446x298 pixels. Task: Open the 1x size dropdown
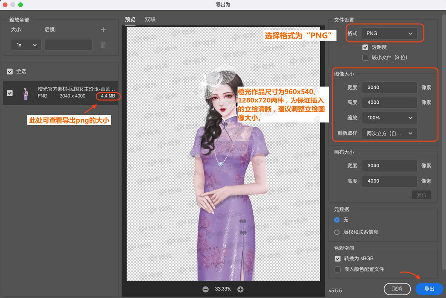click(x=26, y=45)
